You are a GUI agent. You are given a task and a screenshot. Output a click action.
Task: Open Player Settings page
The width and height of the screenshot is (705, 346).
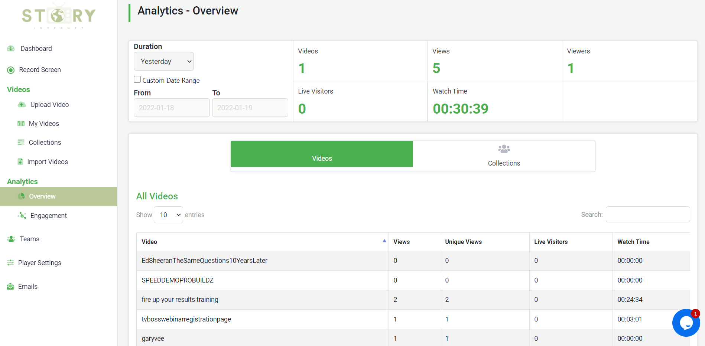coord(40,263)
